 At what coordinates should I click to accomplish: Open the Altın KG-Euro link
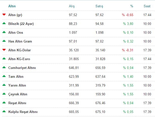point(19,59)
